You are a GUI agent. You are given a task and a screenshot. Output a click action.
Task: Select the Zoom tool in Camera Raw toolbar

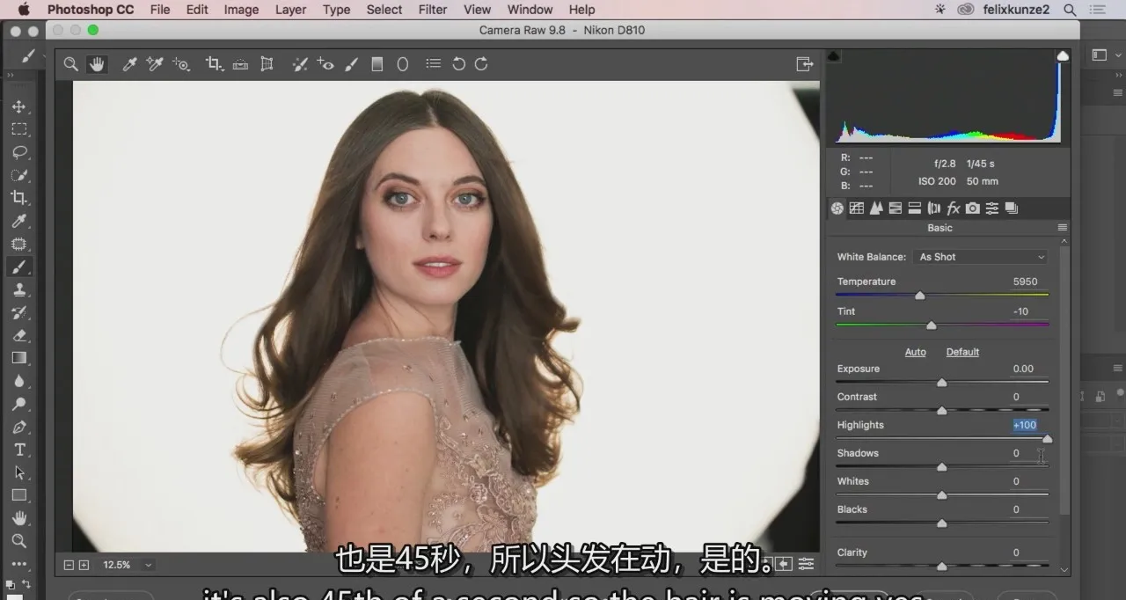(71, 64)
